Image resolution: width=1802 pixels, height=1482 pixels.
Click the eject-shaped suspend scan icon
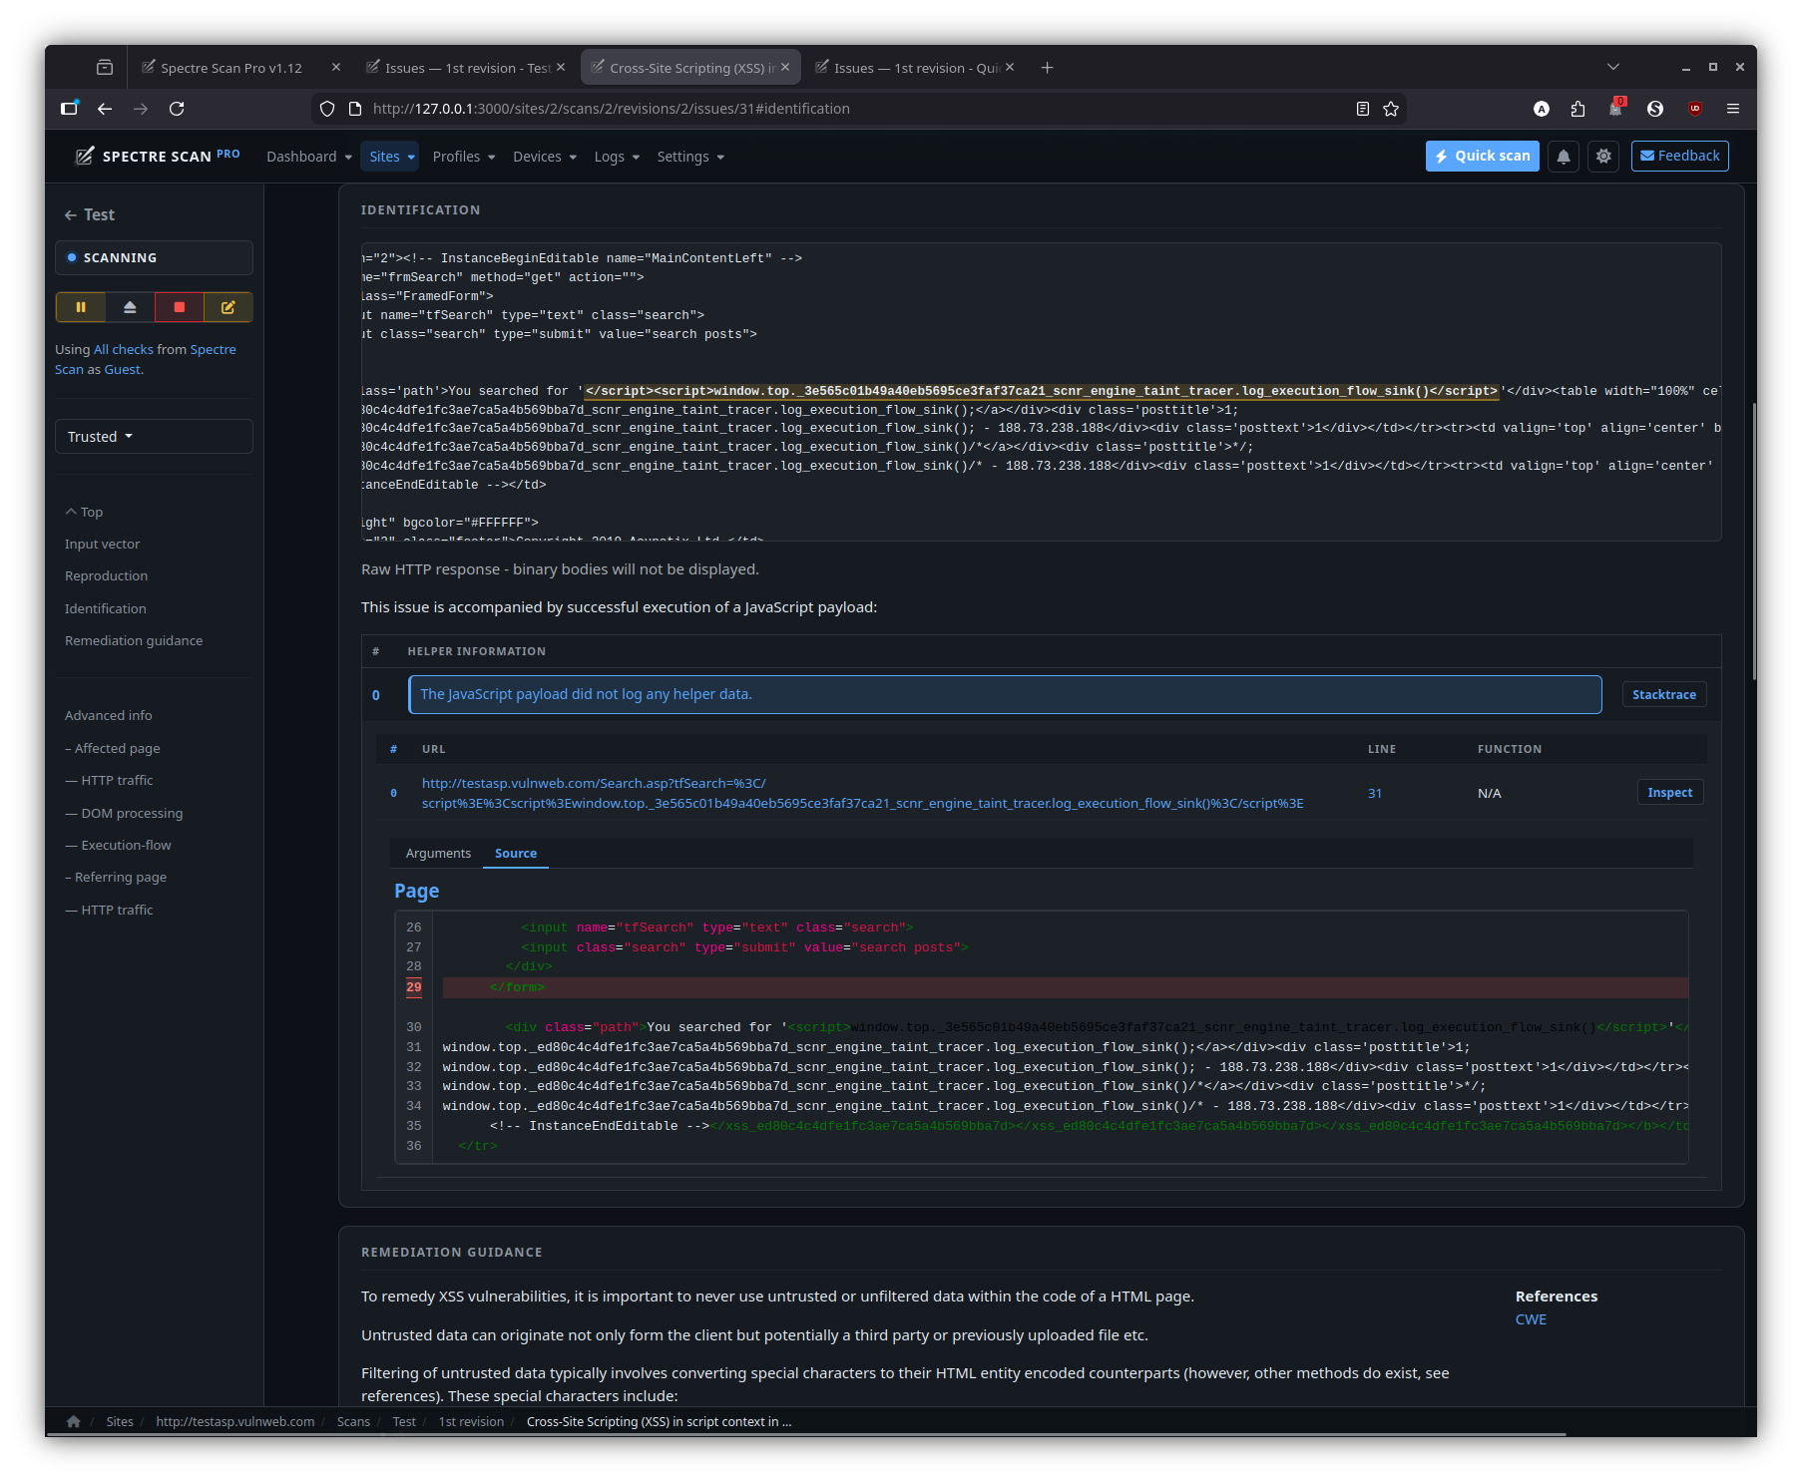[130, 307]
